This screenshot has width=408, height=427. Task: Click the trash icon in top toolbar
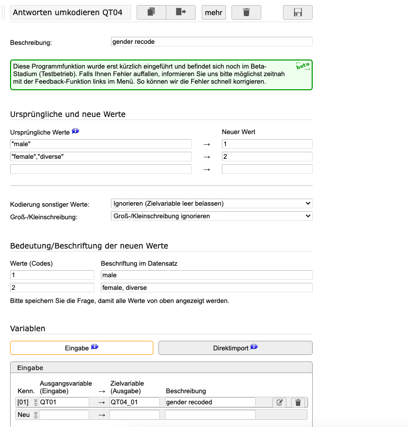click(x=246, y=12)
